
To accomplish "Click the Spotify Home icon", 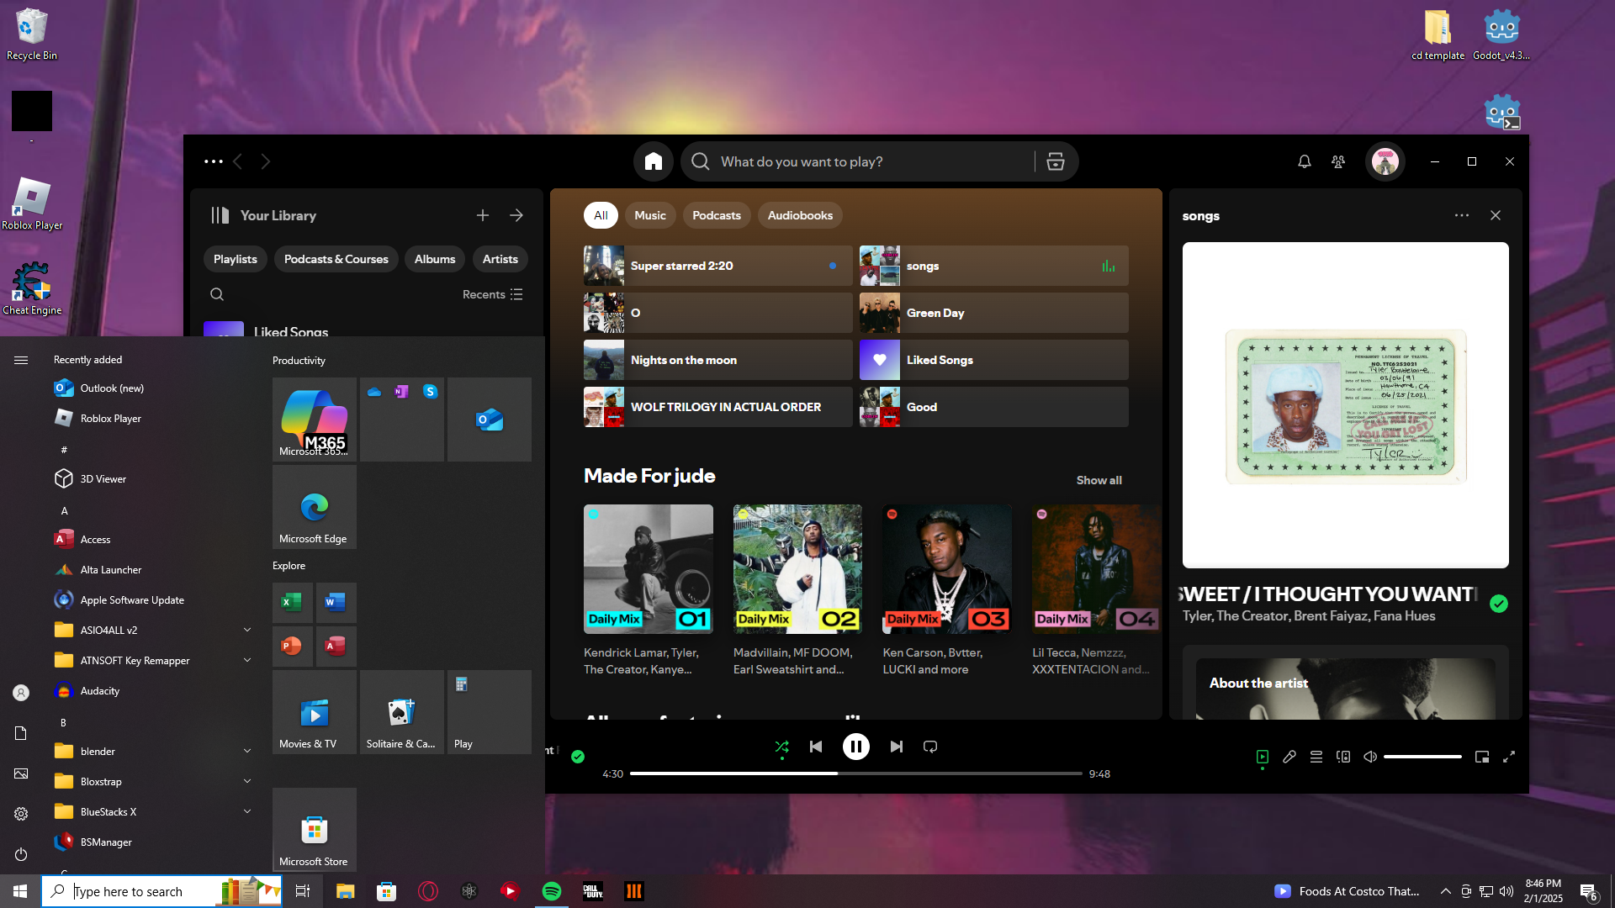I will (x=654, y=161).
